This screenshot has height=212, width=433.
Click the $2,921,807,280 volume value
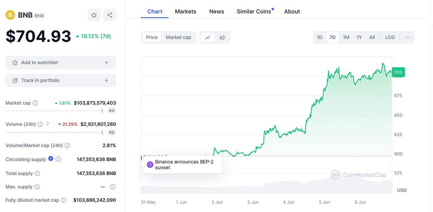[x=98, y=124]
